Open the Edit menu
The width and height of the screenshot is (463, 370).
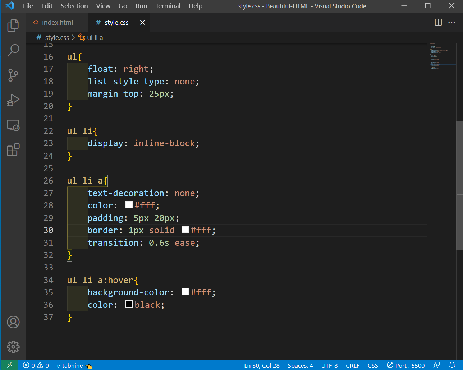(47, 6)
